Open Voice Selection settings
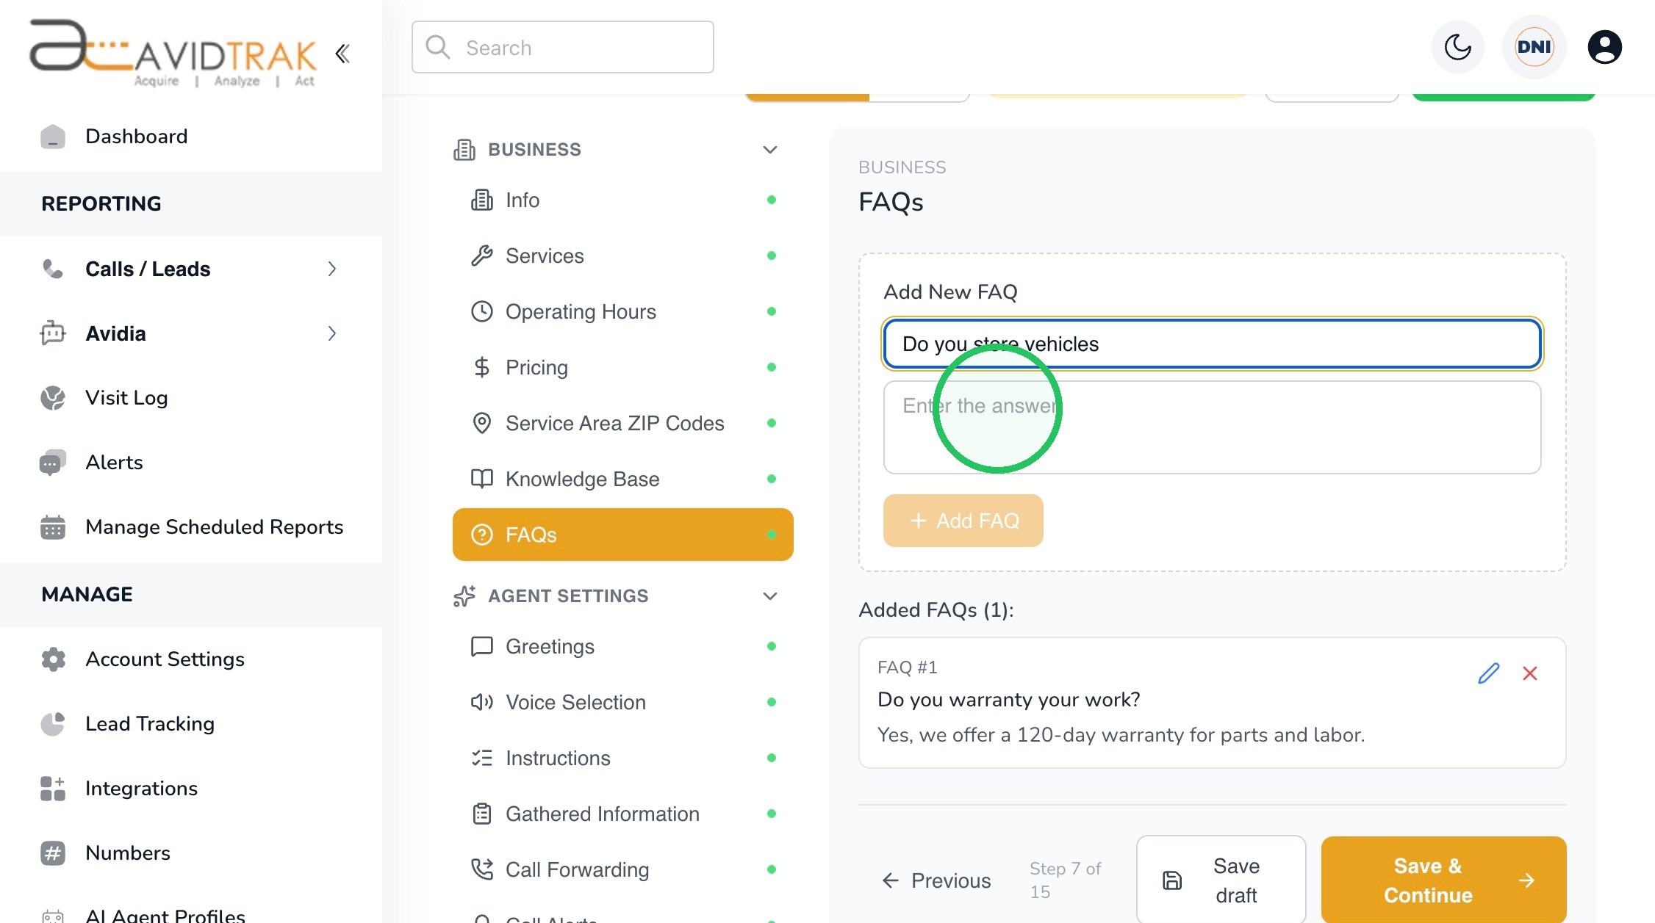This screenshot has width=1655, height=923. point(622,702)
